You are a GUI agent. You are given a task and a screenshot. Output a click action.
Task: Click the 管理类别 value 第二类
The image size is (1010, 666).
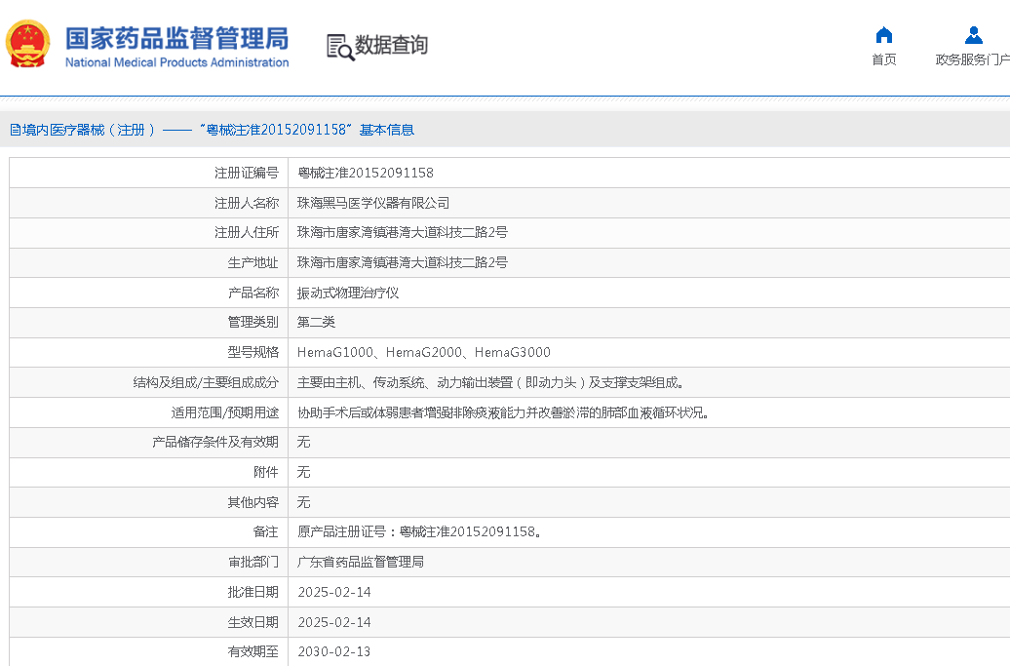[316, 322]
